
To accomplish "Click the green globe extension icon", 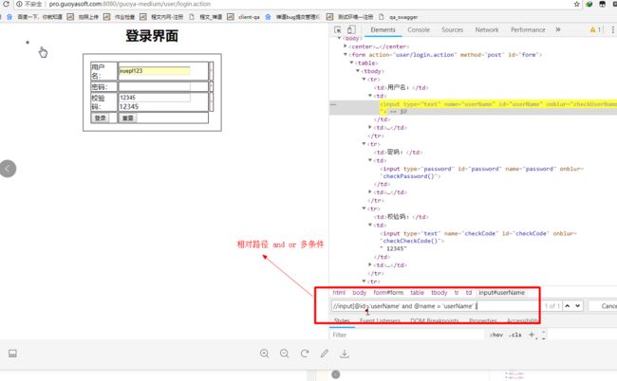I will coord(589,4).
